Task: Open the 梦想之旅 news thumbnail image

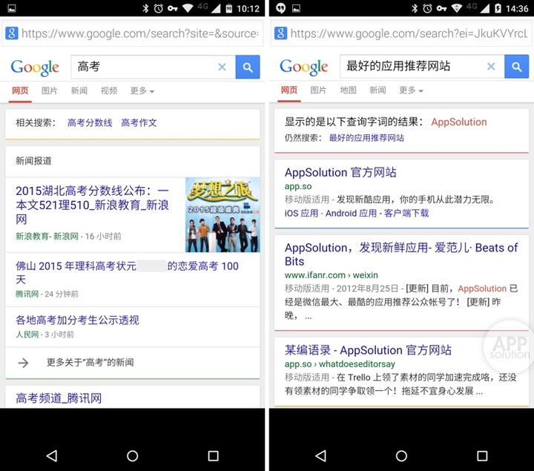Action: click(222, 214)
